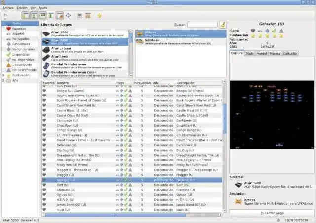Switch to the Frontal tab
Viewport: 316px width, 223px height.
pyautogui.click(x=262, y=54)
